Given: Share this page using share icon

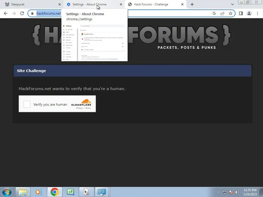Looking at the screenshot, I should click(x=222, y=13).
